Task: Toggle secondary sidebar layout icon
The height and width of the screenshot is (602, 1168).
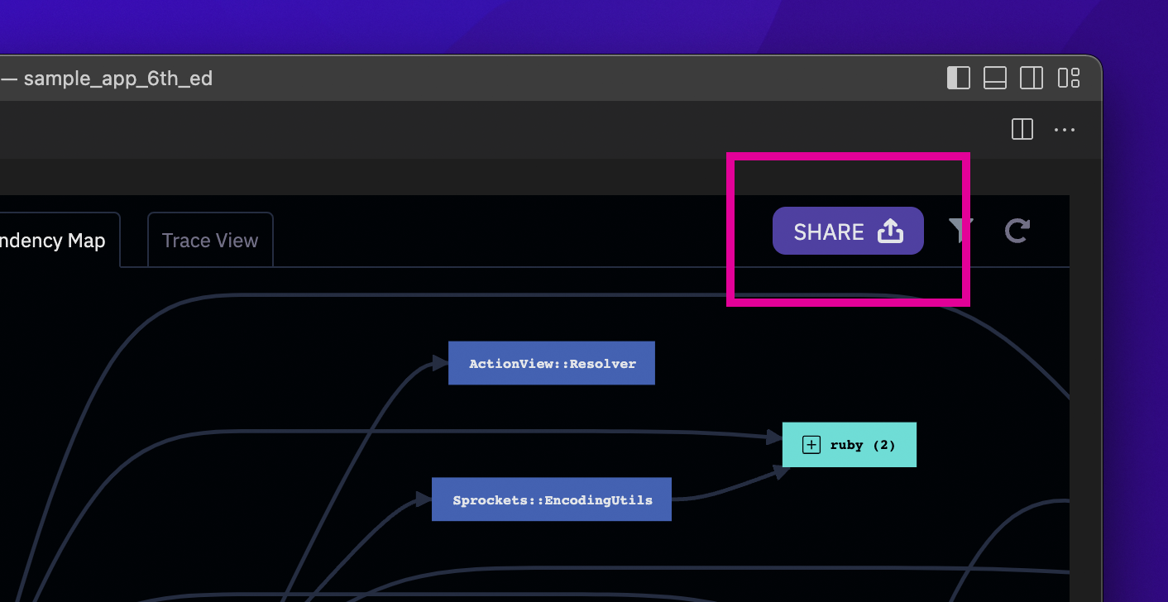Action: [x=1032, y=79]
